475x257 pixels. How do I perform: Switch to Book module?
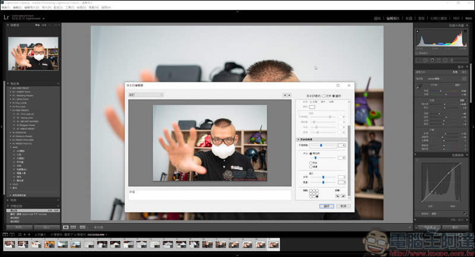tap(422, 18)
